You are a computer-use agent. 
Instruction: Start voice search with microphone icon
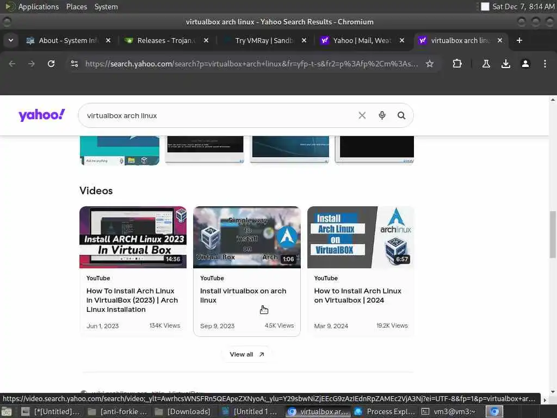coord(382,115)
